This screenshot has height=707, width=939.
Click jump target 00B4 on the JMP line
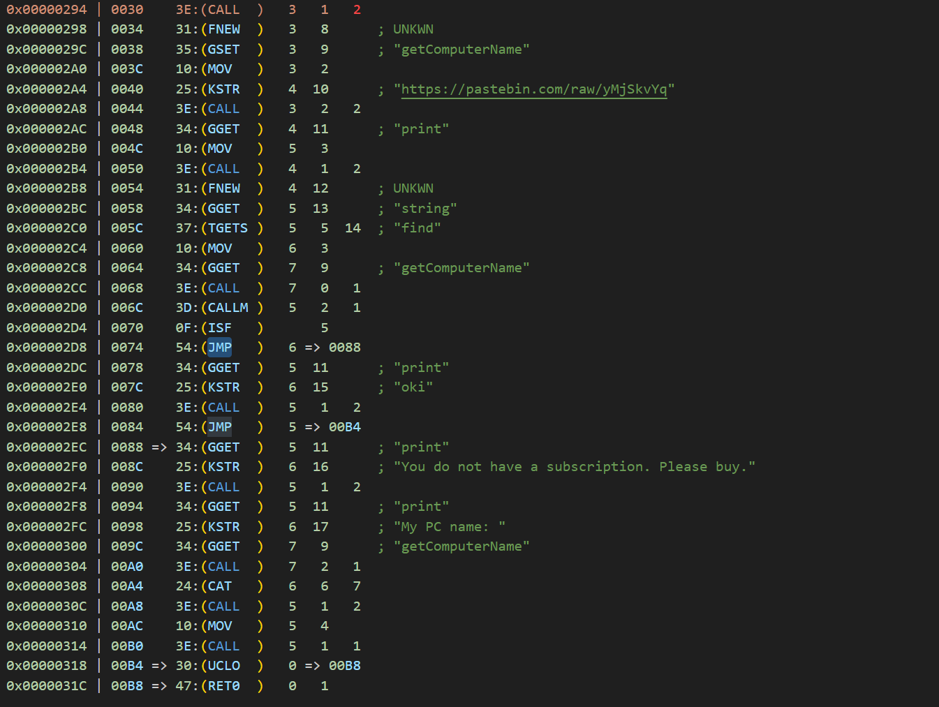tap(344, 427)
